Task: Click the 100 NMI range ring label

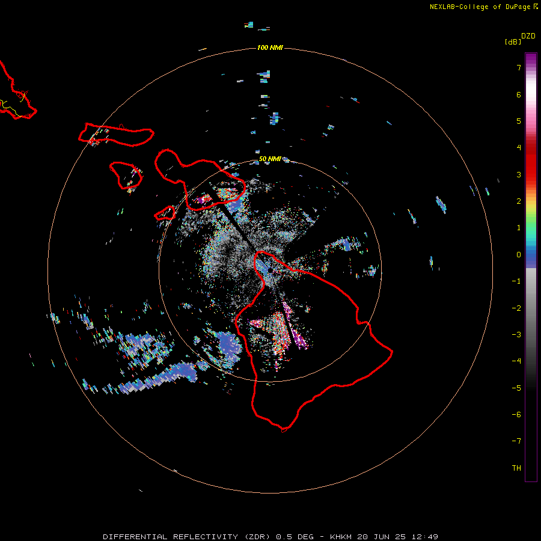Action: coord(270,47)
